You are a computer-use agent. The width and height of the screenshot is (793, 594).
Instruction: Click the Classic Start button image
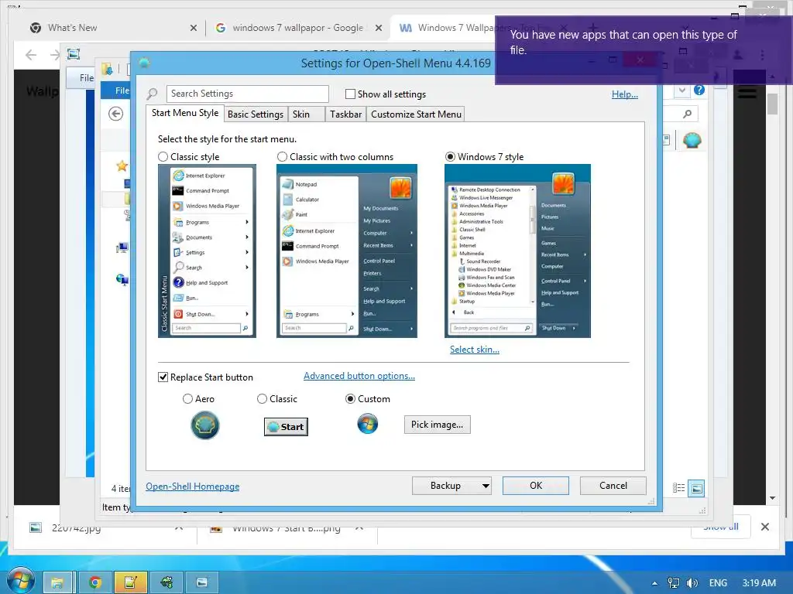point(286,427)
